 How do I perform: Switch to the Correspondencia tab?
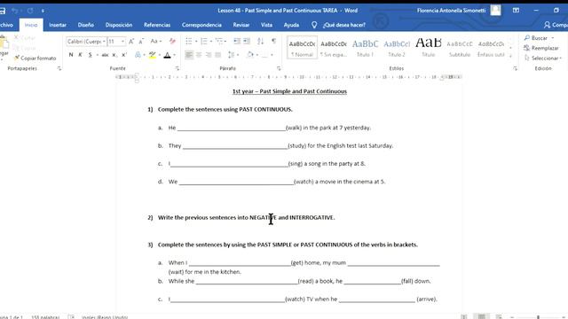point(201,25)
